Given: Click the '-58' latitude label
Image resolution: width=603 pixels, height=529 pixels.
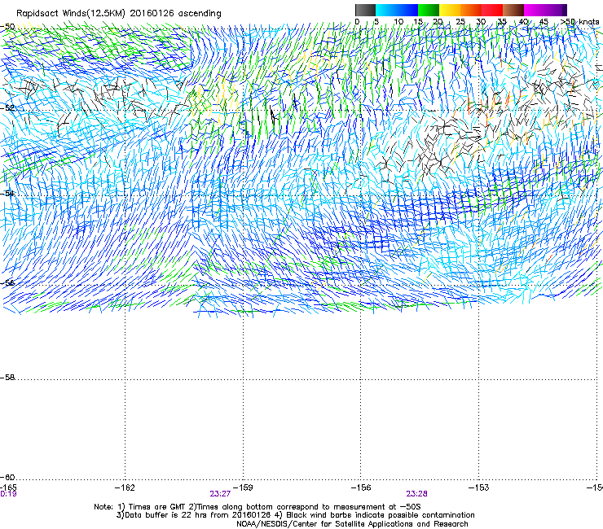Looking at the screenshot, I should click(x=7, y=378).
